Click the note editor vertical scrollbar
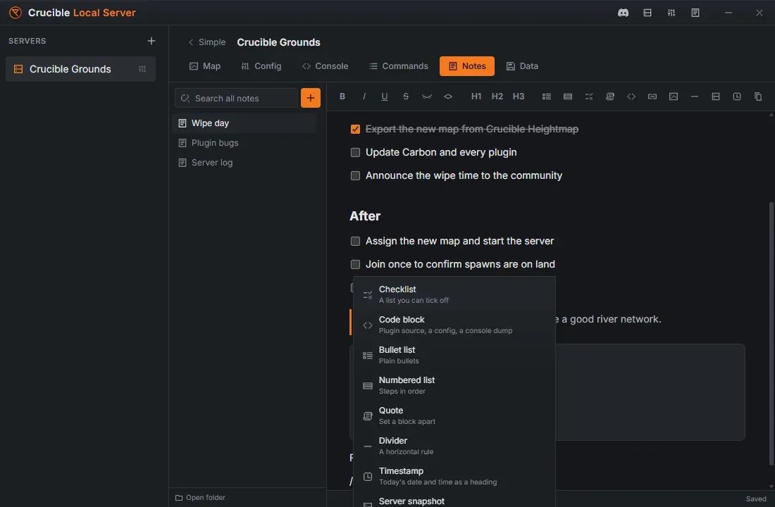 (x=771, y=334)
